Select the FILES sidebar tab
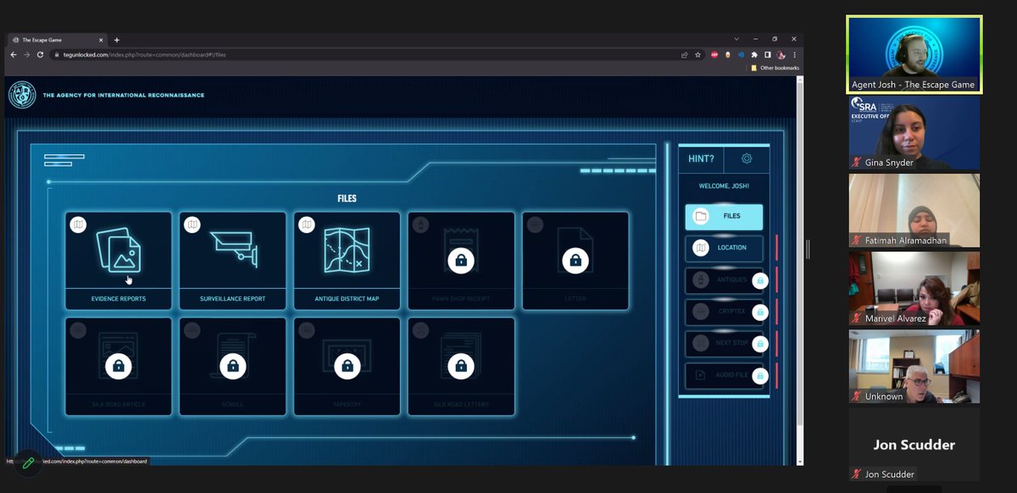 click(x=724, y=217)
